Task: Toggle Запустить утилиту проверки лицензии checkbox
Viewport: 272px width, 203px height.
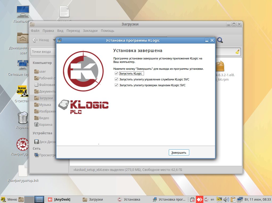Action: click(x=116, y=85)
